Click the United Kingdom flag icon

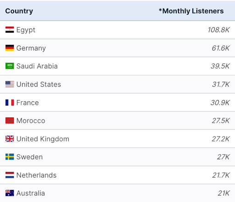pyautogui.click(x=10, y=139)
